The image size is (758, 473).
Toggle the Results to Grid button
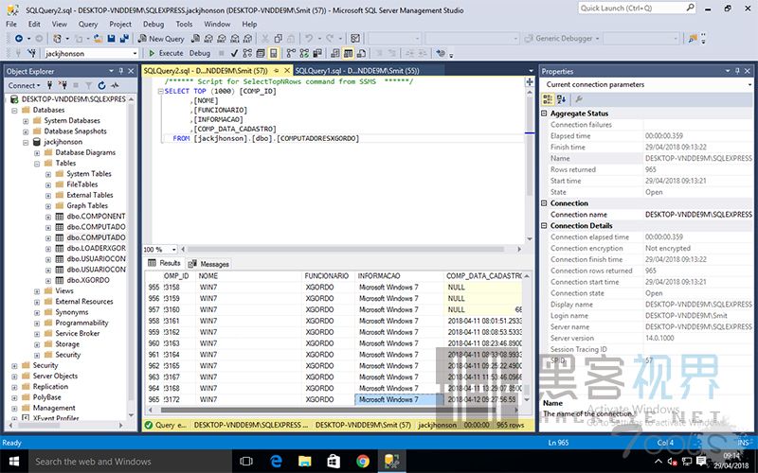point(348,53)
